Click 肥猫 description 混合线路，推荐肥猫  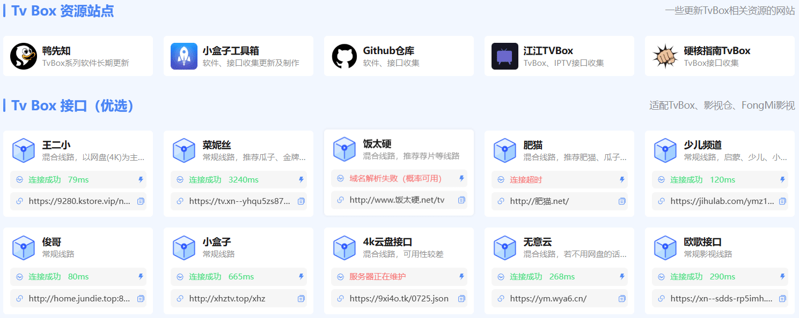click(575, 157)
